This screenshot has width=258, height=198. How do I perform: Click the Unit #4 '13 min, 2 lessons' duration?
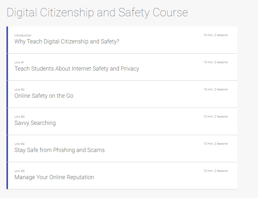(x=215, y=144)
